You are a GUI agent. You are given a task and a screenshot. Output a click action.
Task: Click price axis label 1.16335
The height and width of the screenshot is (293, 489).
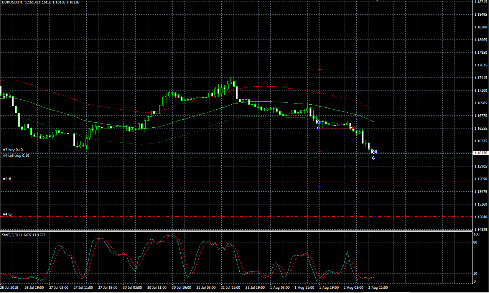[x=481, y=141]
